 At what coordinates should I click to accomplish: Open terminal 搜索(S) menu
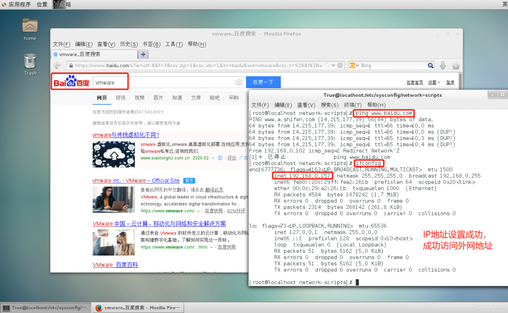pos(329,105)
